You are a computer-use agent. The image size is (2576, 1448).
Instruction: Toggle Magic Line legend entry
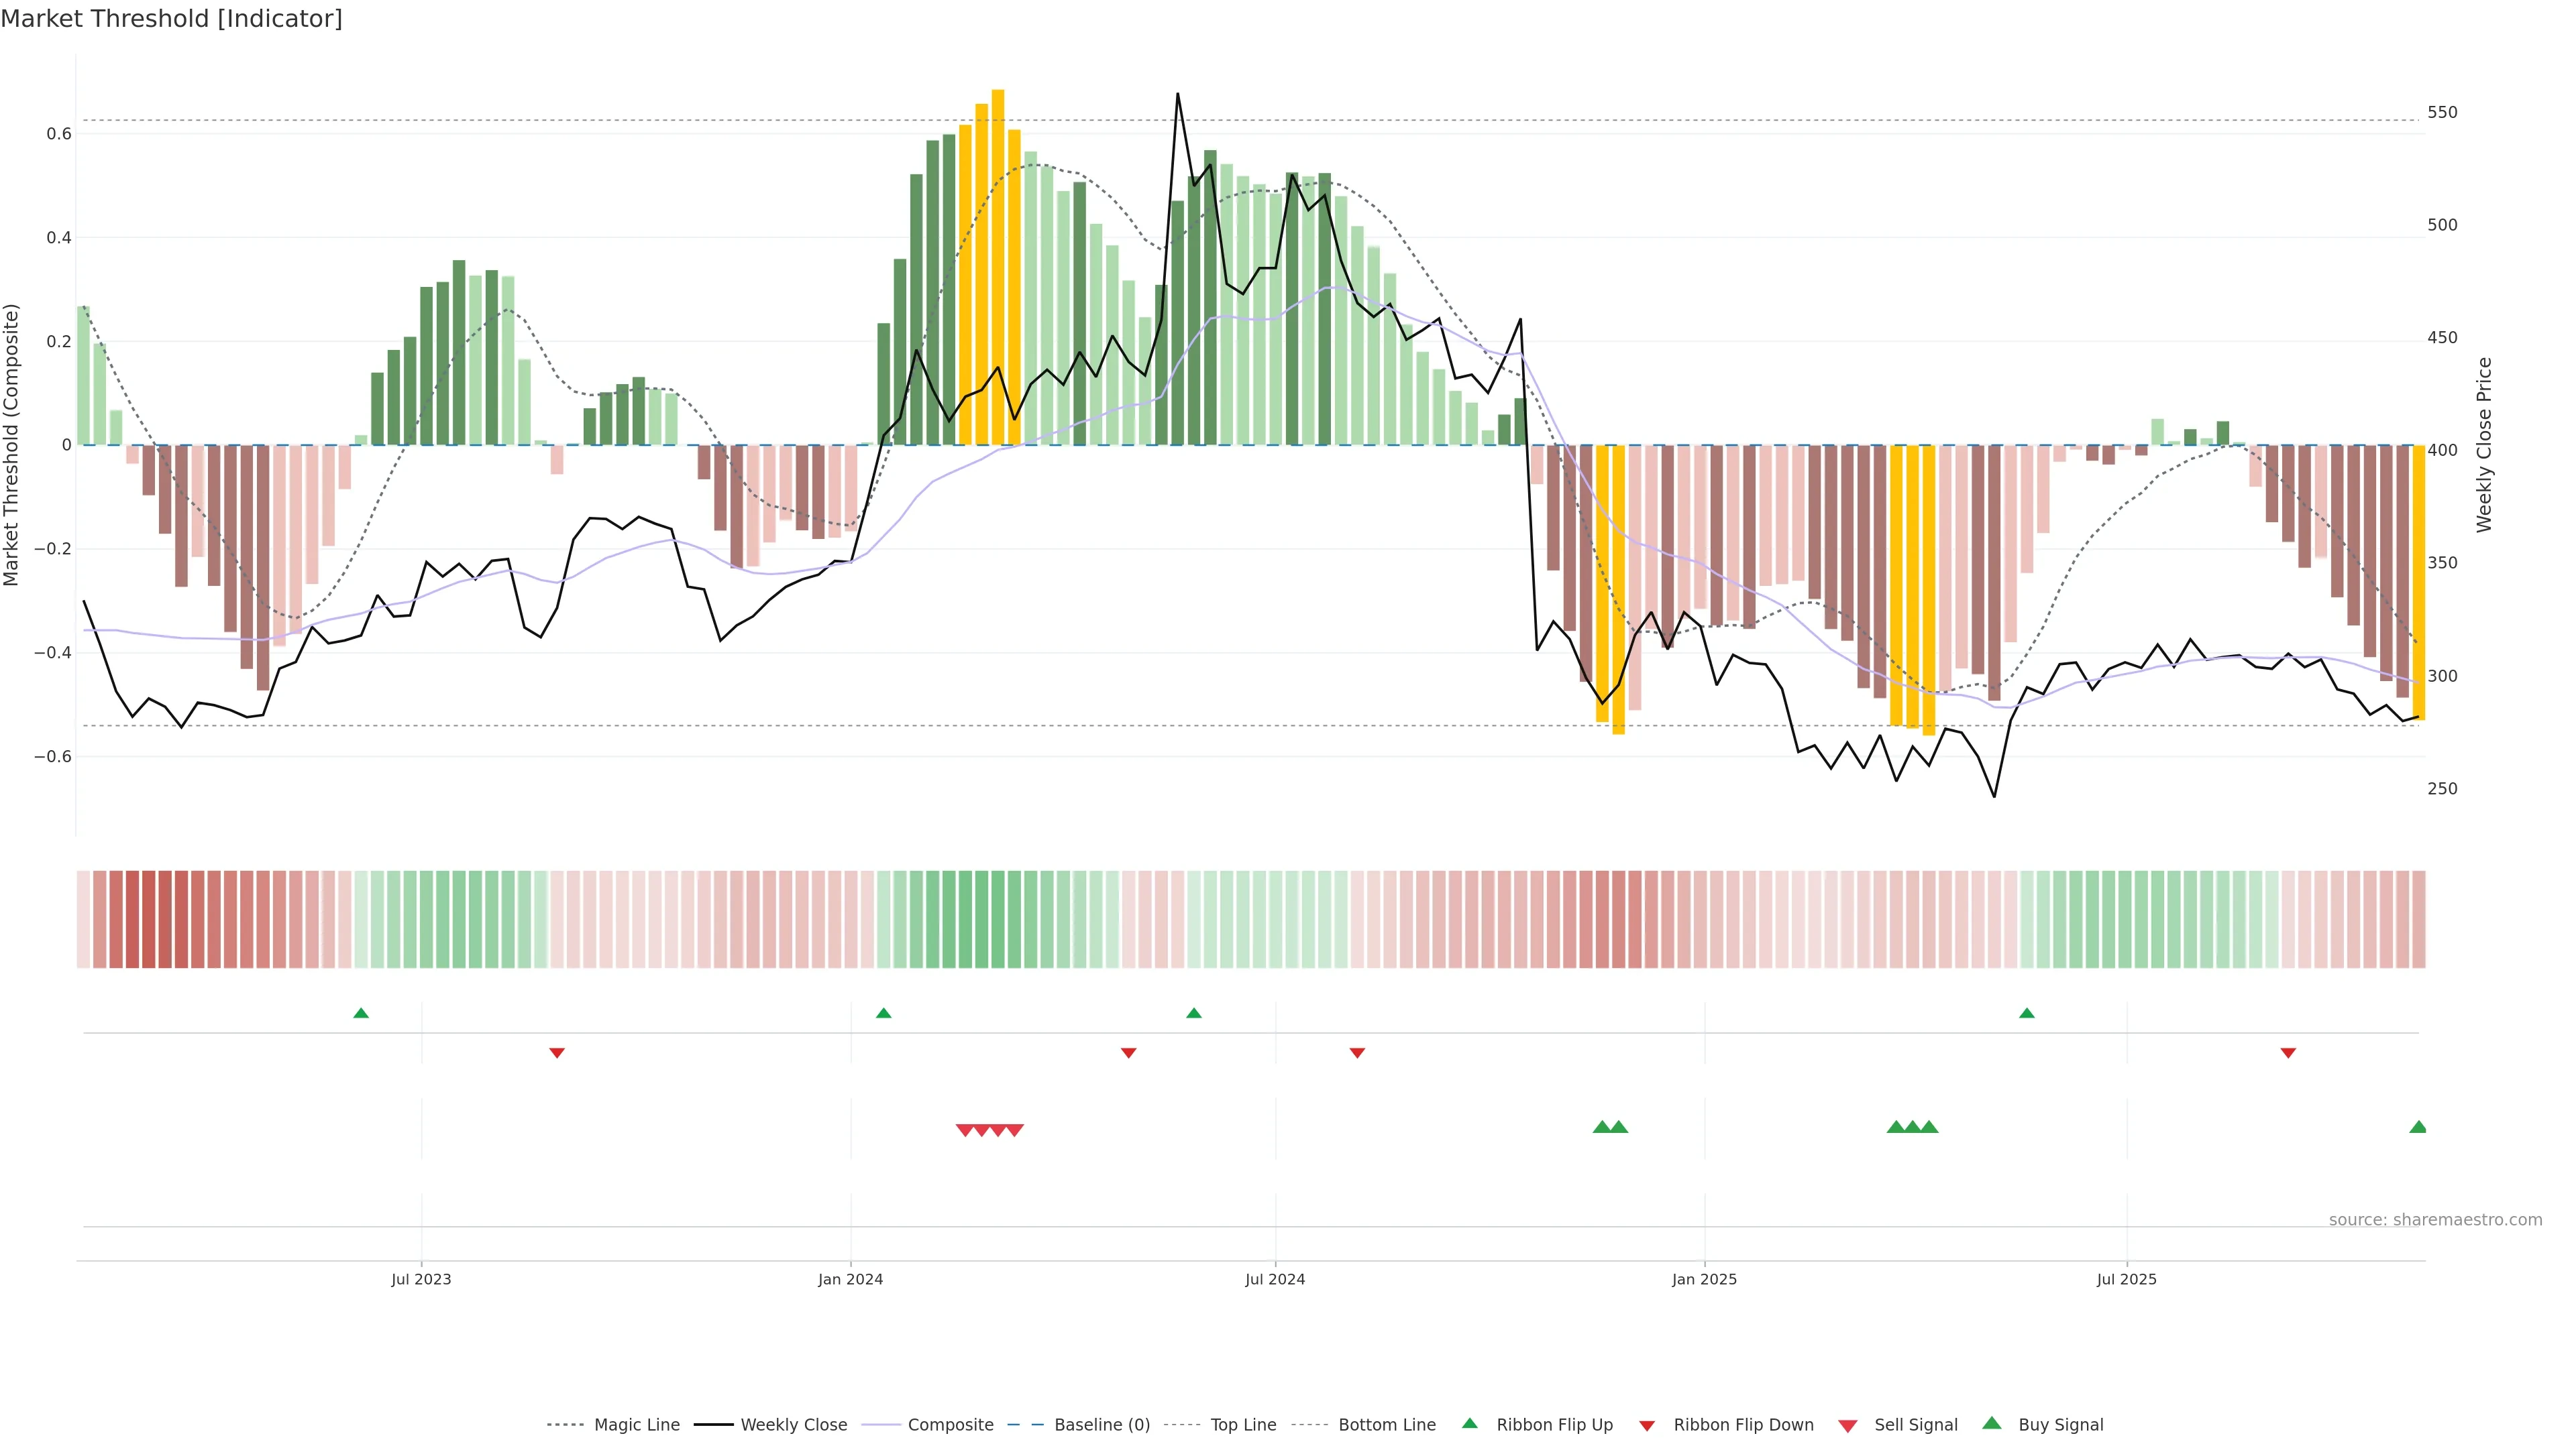click(x=636, y=1425)
